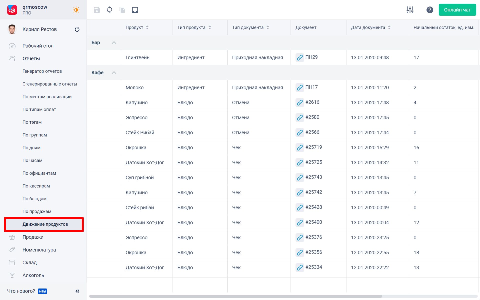The width and height of the screenshot is (480, 300).
Task: Sort by Продукт column arrows
Action: pyautogui.click(x=147, y=27)
